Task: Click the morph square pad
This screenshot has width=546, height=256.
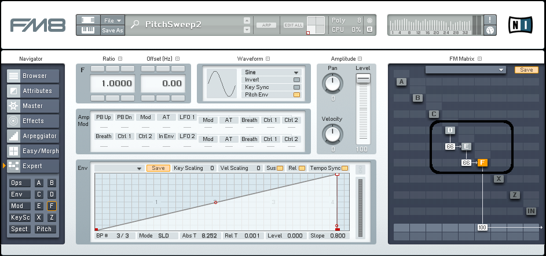Action: click(316, 25)
